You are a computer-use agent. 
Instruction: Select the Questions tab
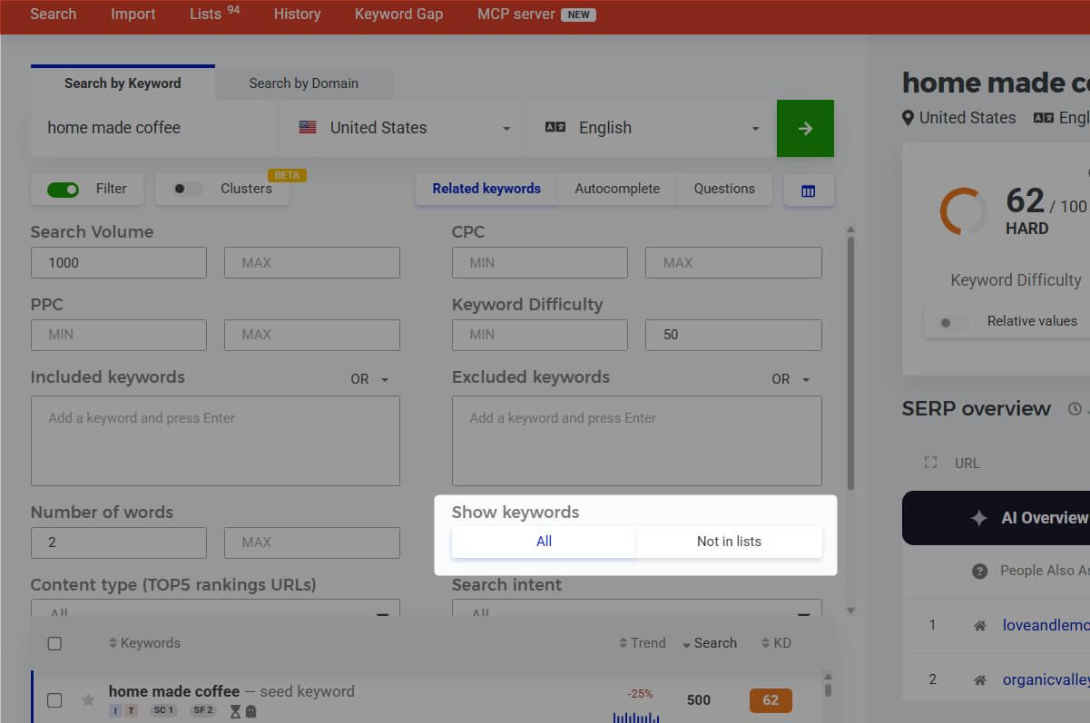click(724, 189)
